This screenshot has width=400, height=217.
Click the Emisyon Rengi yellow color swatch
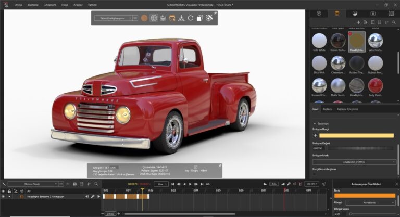356,135
